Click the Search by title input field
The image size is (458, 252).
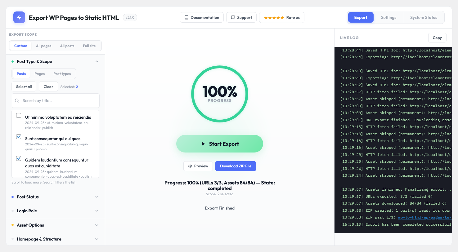pyautogui.click(x=56, y=100)
